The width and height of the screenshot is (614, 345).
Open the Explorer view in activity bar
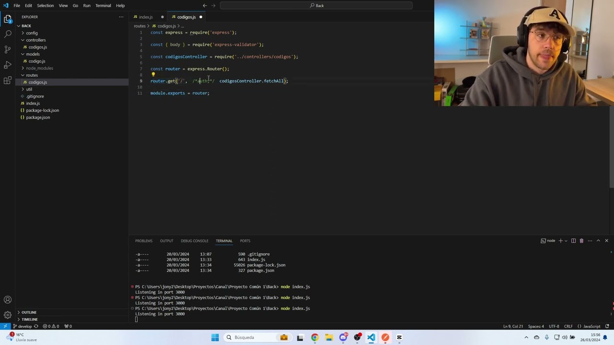point(8,19)
